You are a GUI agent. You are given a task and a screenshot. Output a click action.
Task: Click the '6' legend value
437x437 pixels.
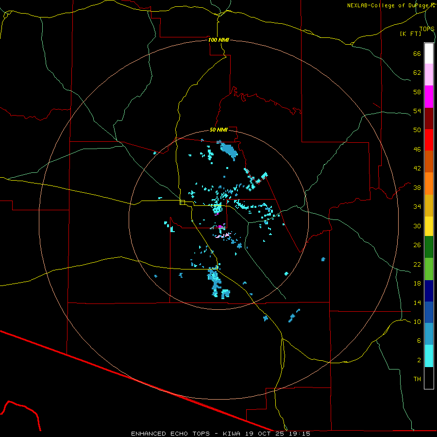419,341
